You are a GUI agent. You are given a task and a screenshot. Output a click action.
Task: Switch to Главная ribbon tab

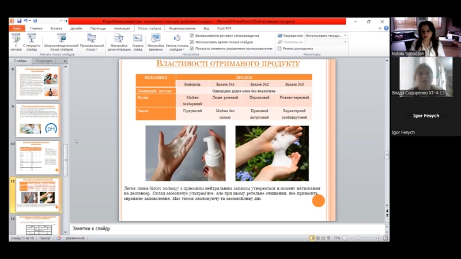point(36,28)
